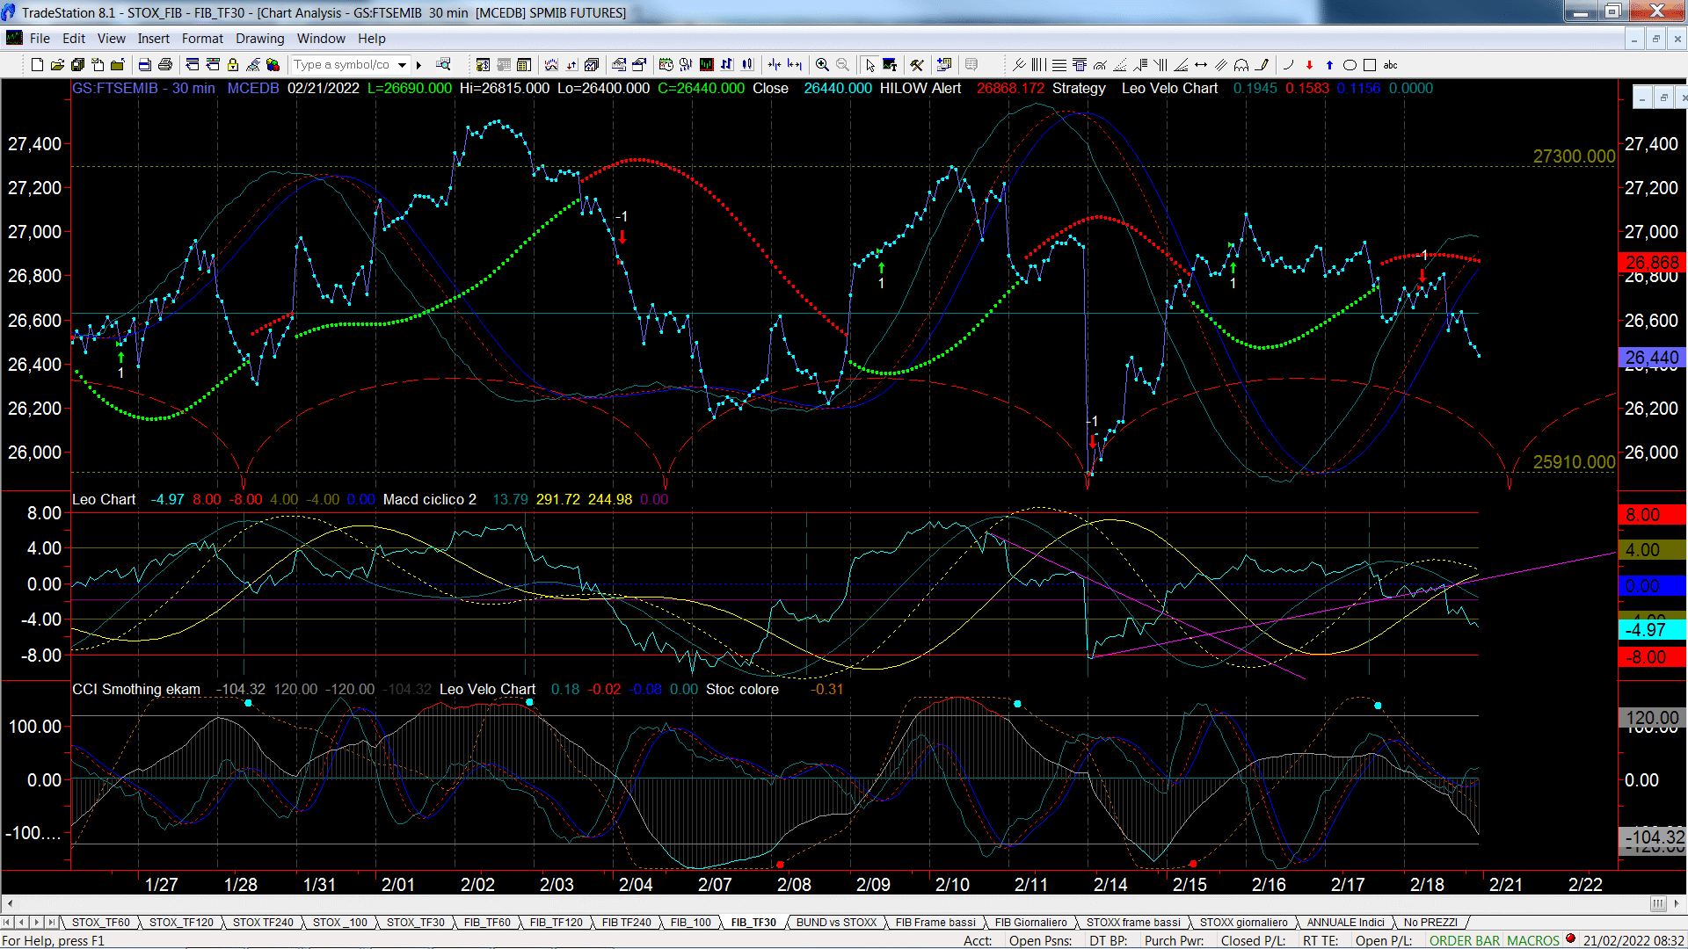This screenshot has width=1688, height=949.
Task: Click the Leo Chart indicator title
Action: coord(104,499)
